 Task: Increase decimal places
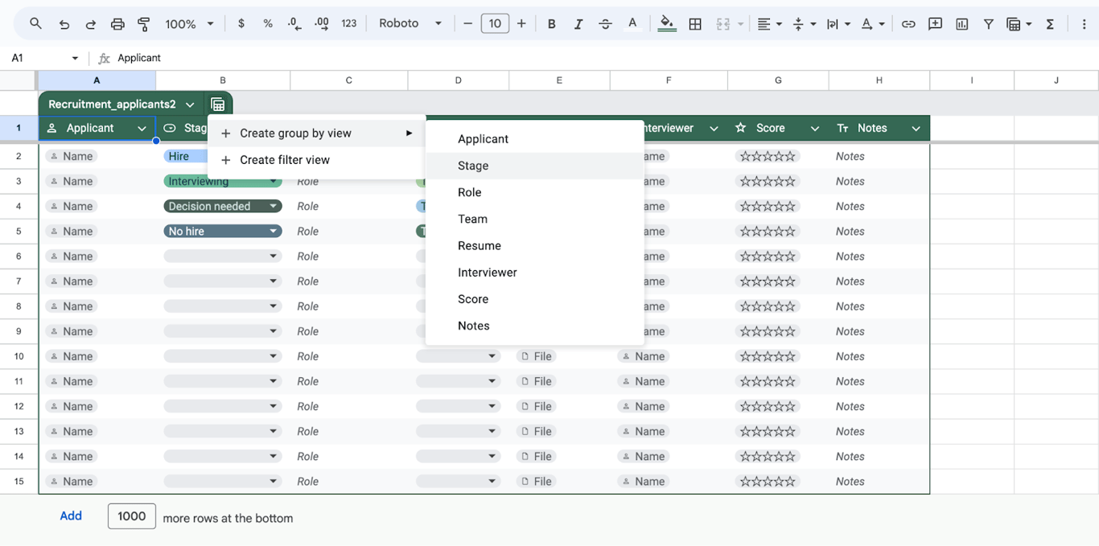(x=322, y=24)
